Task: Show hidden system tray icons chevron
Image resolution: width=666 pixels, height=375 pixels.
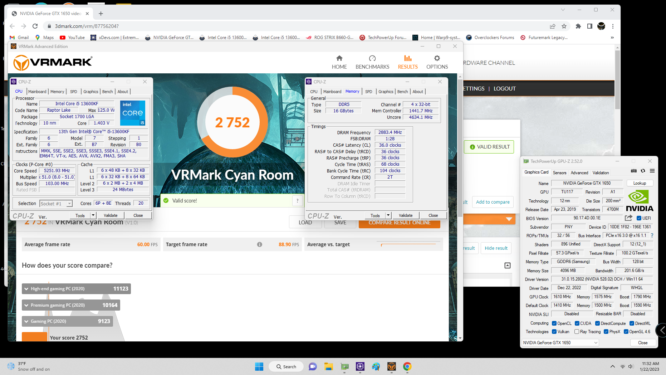Action: point(612,366)
